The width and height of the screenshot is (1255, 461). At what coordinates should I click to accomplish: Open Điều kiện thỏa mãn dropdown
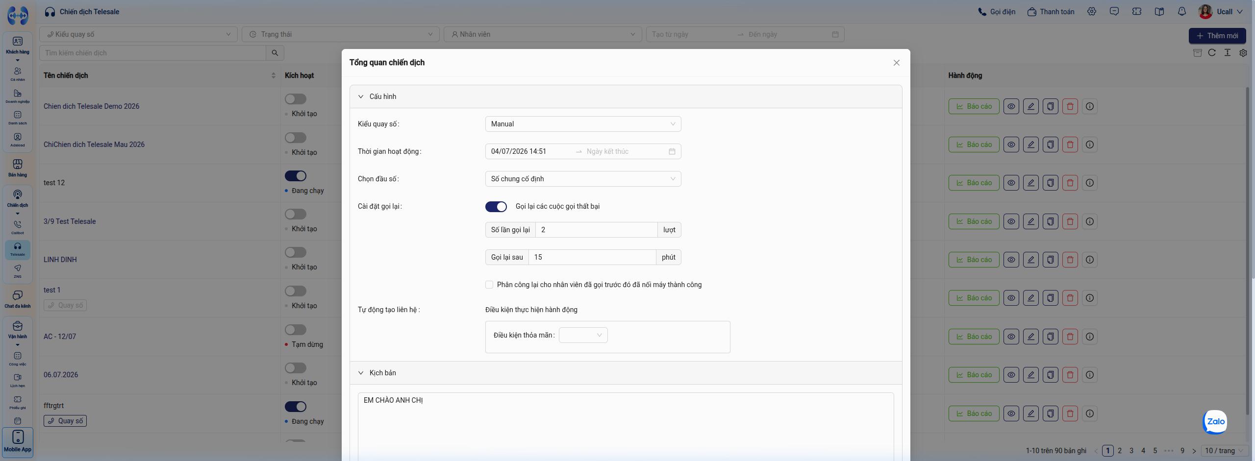point(583,335)
